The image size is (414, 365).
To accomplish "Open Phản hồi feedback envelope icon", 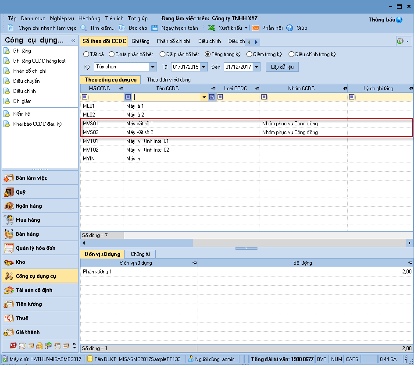I will (x=256, y=28).
